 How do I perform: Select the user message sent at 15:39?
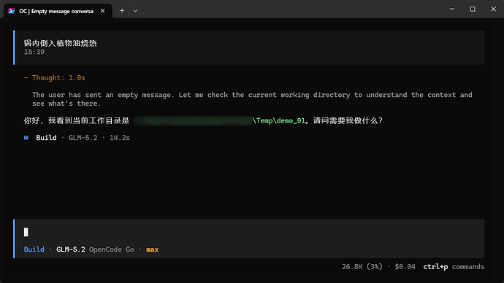point(250,47)
